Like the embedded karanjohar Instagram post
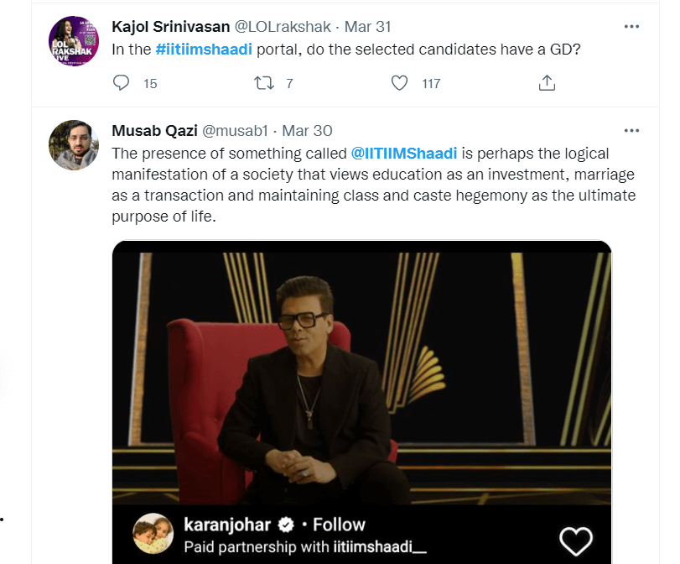This screenshot has height=564, width=680. 575,540
